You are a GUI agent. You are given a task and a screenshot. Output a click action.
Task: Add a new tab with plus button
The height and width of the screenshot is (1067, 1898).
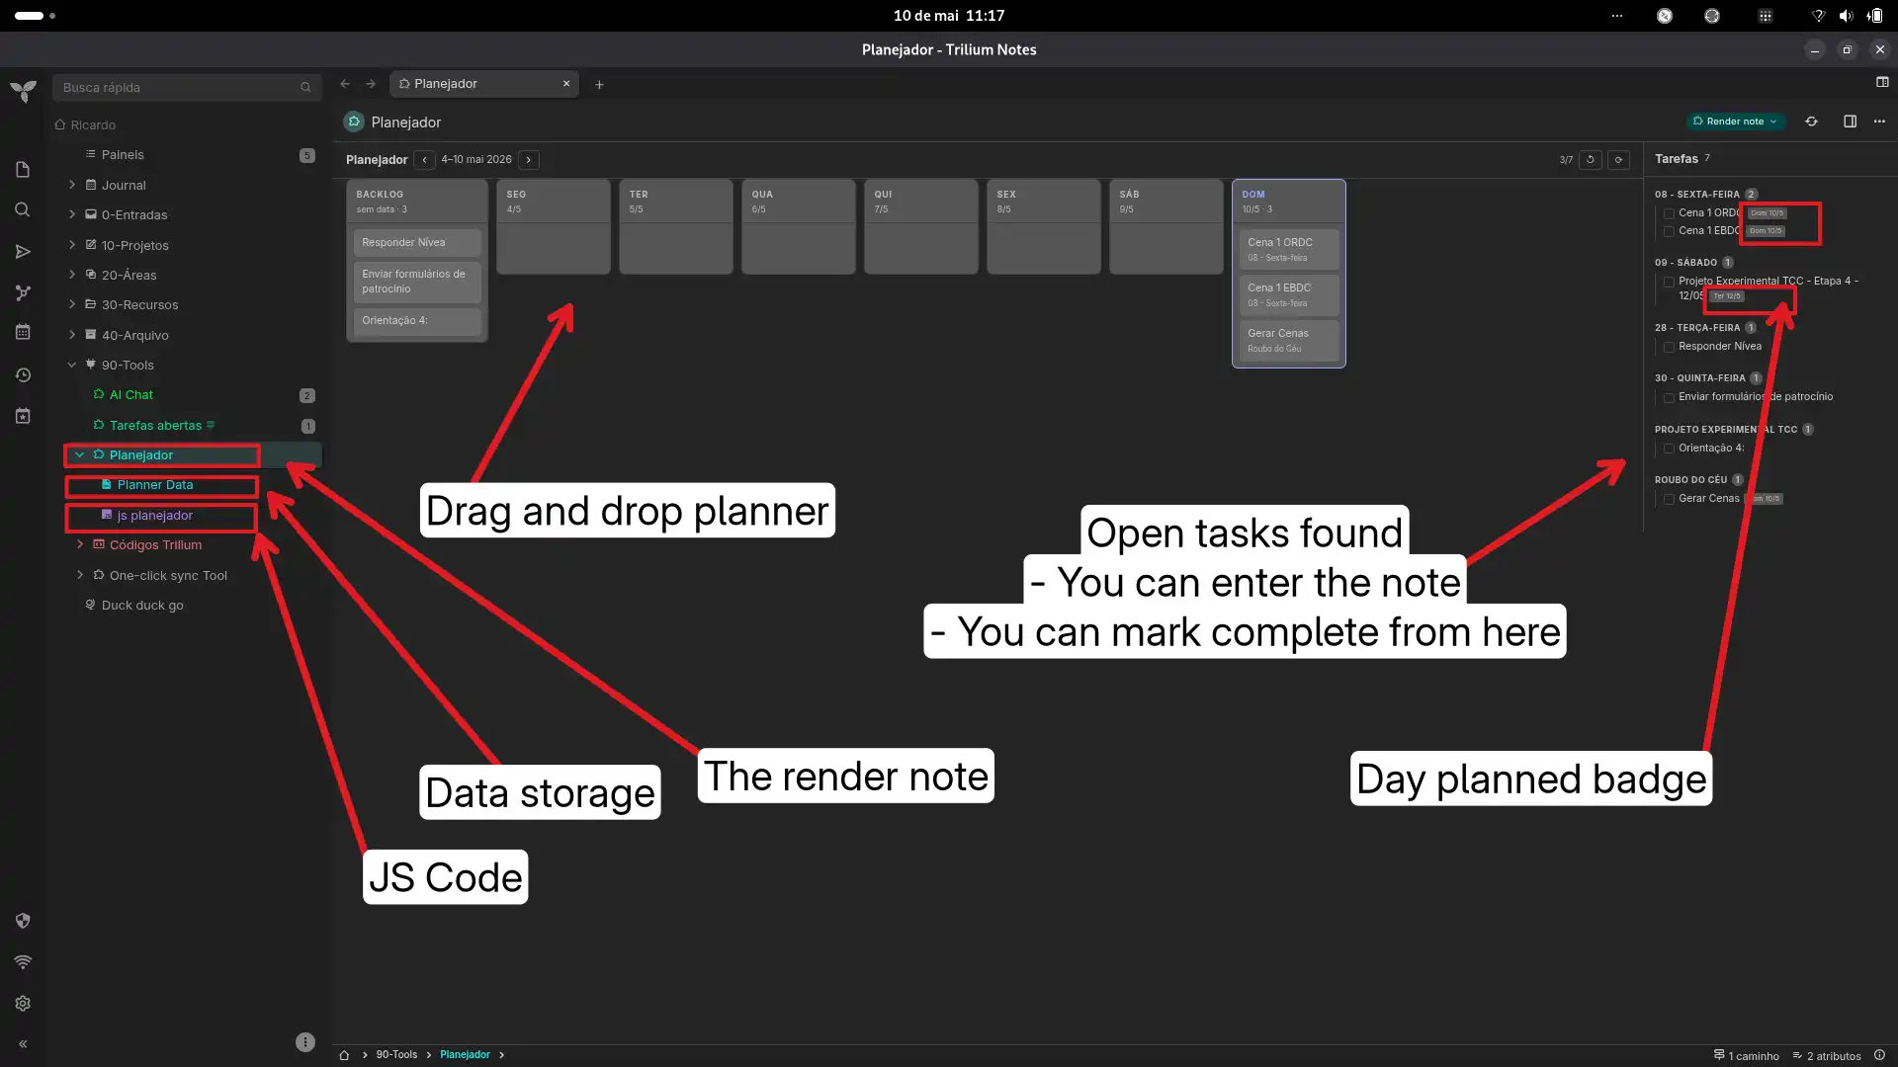click(599, 85)
